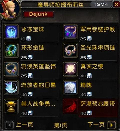Image resolution: width=120 pixels, height=131 pixels.
Task: Click badge currency icon under 冰冻宝珠
Action: (28, 38)
